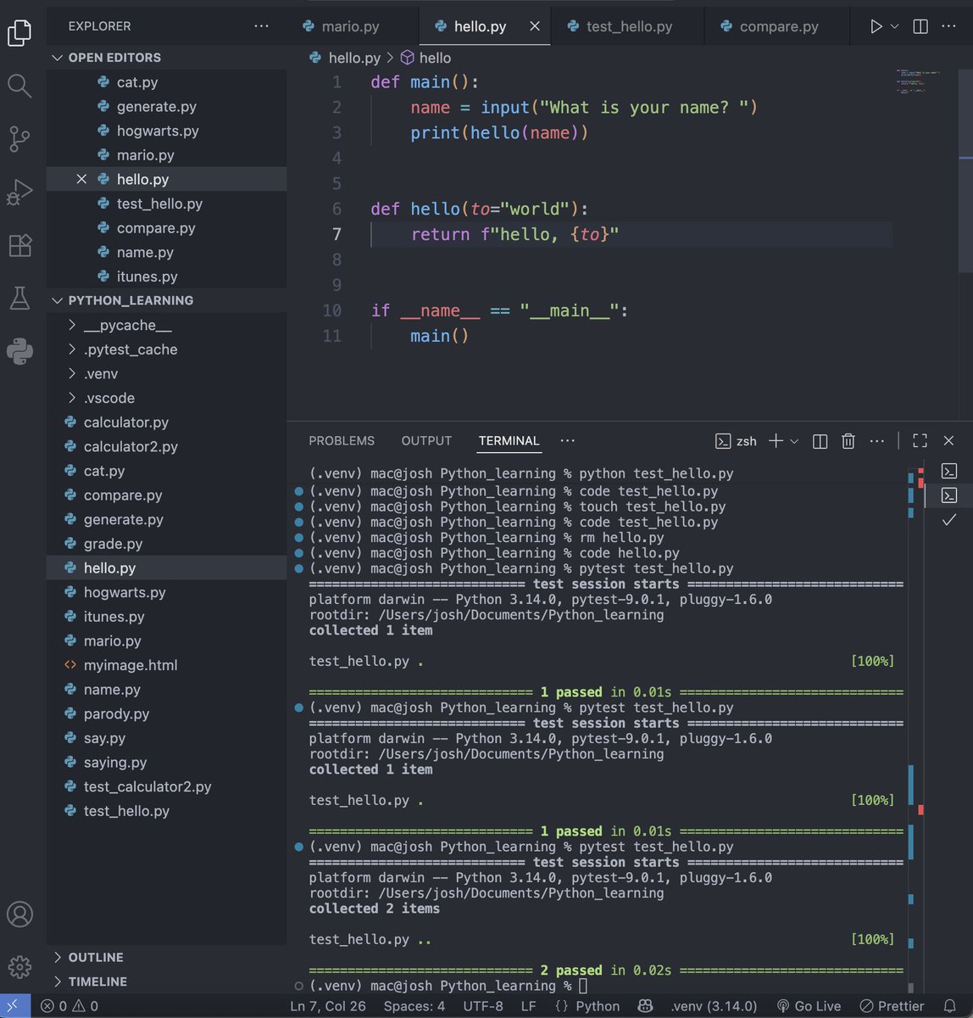The height and width of the screenshot is (1018, 973).
Task: Open the Explorer view in activity bar
Action: [x=19, y=32]
